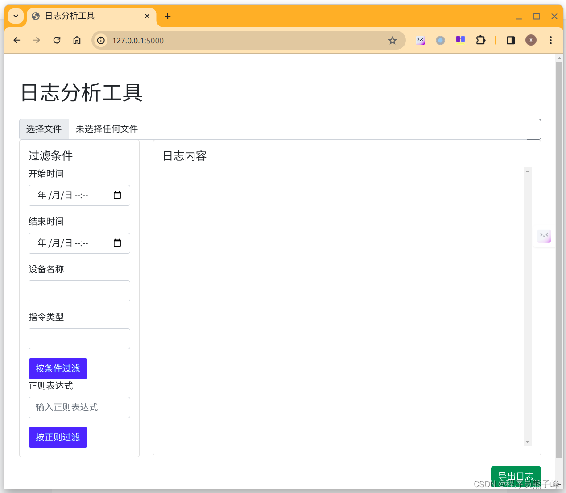Open the tab search chevron dropdown
The height and width of the screenshot is (493, 566).
point(15,16)
